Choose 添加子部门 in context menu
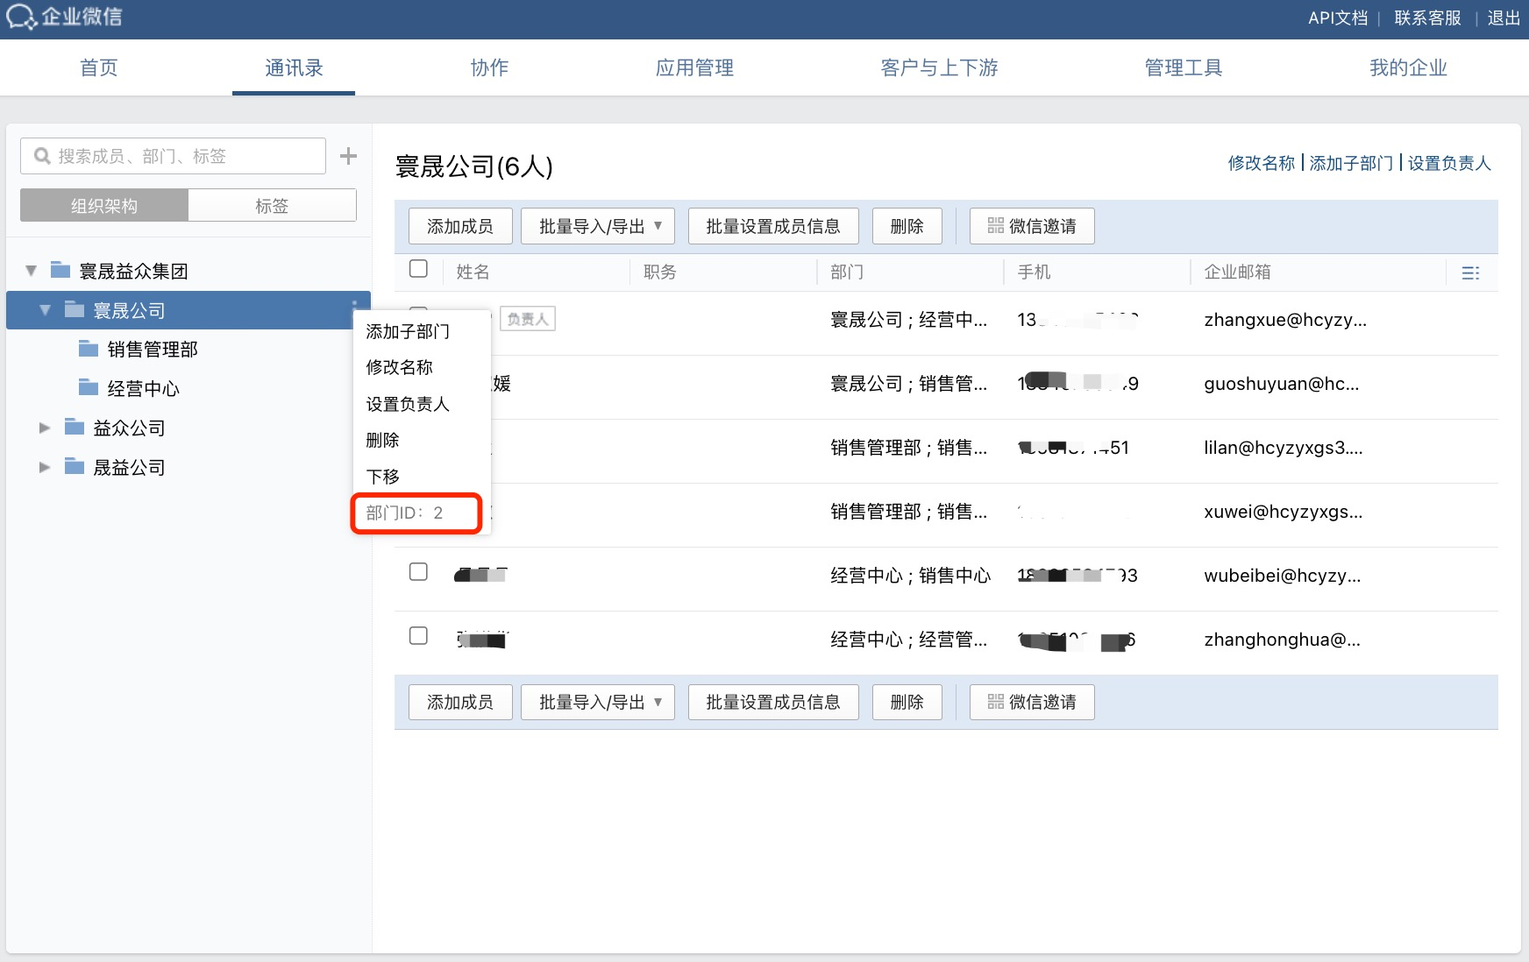Viewport: 1529px width, 962px height. [x=408, y=331]
